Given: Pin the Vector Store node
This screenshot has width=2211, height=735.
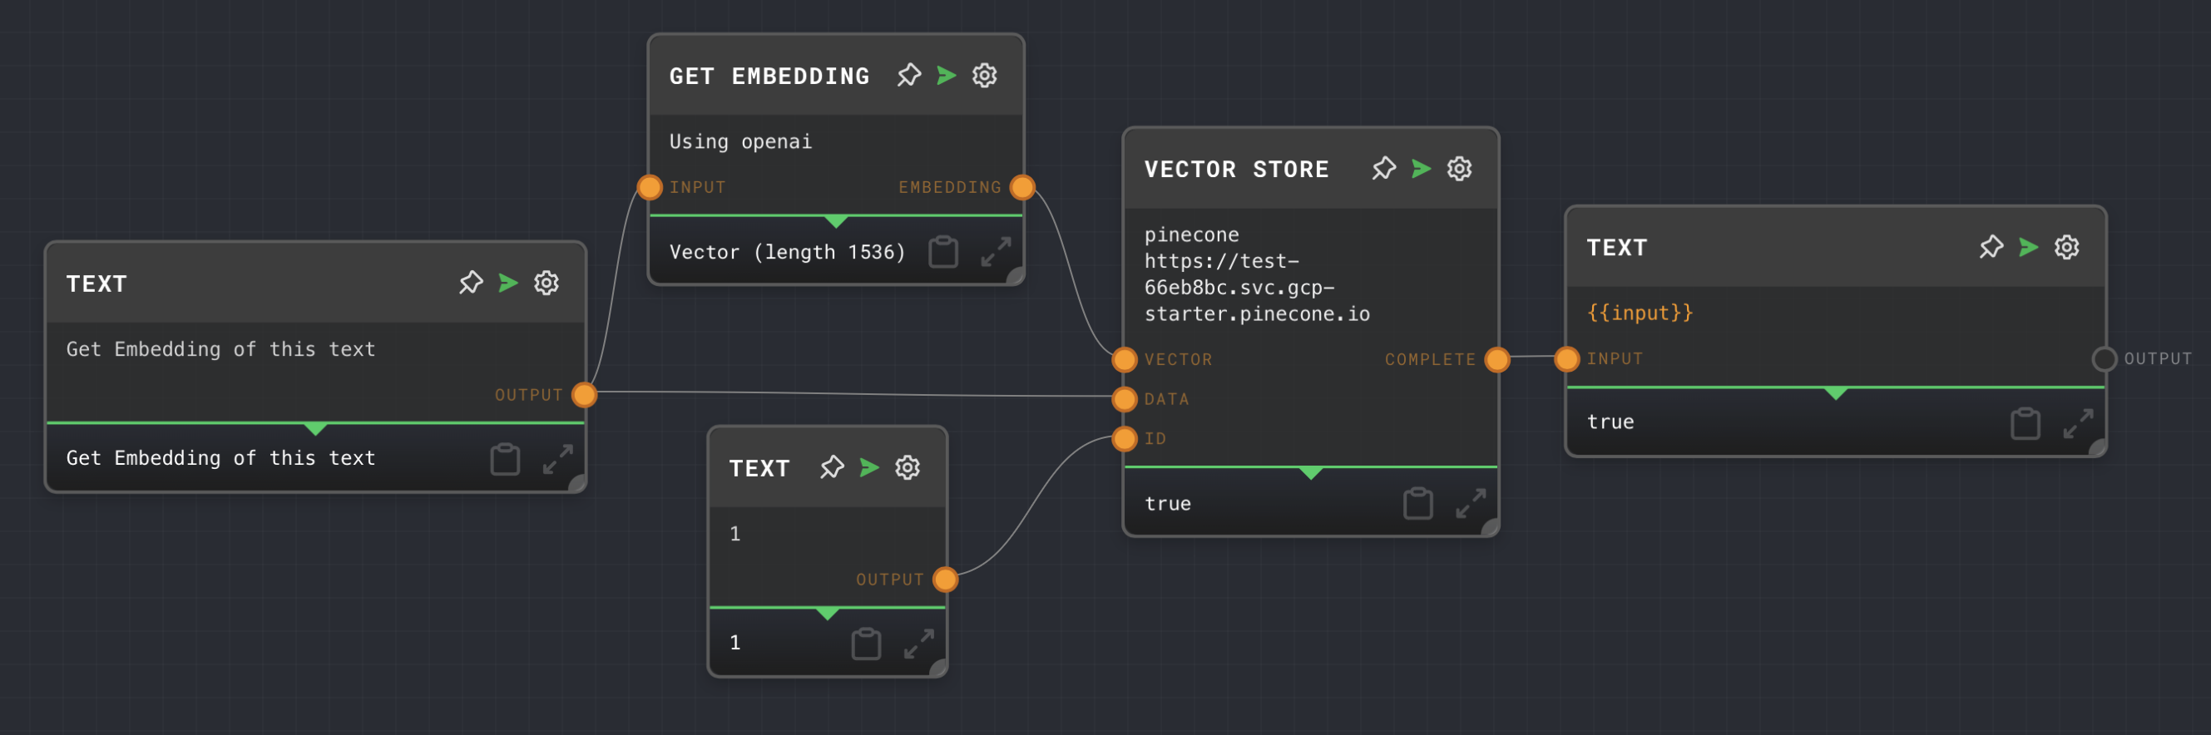Looking at the screenshot, I should (1384, 169).
